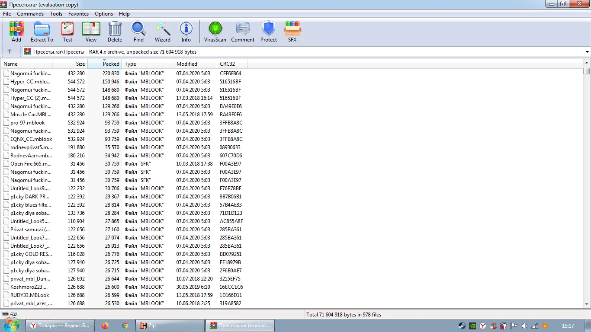Open the Commands menu
The width and height of the screenshot is (591, 332).
30,14
